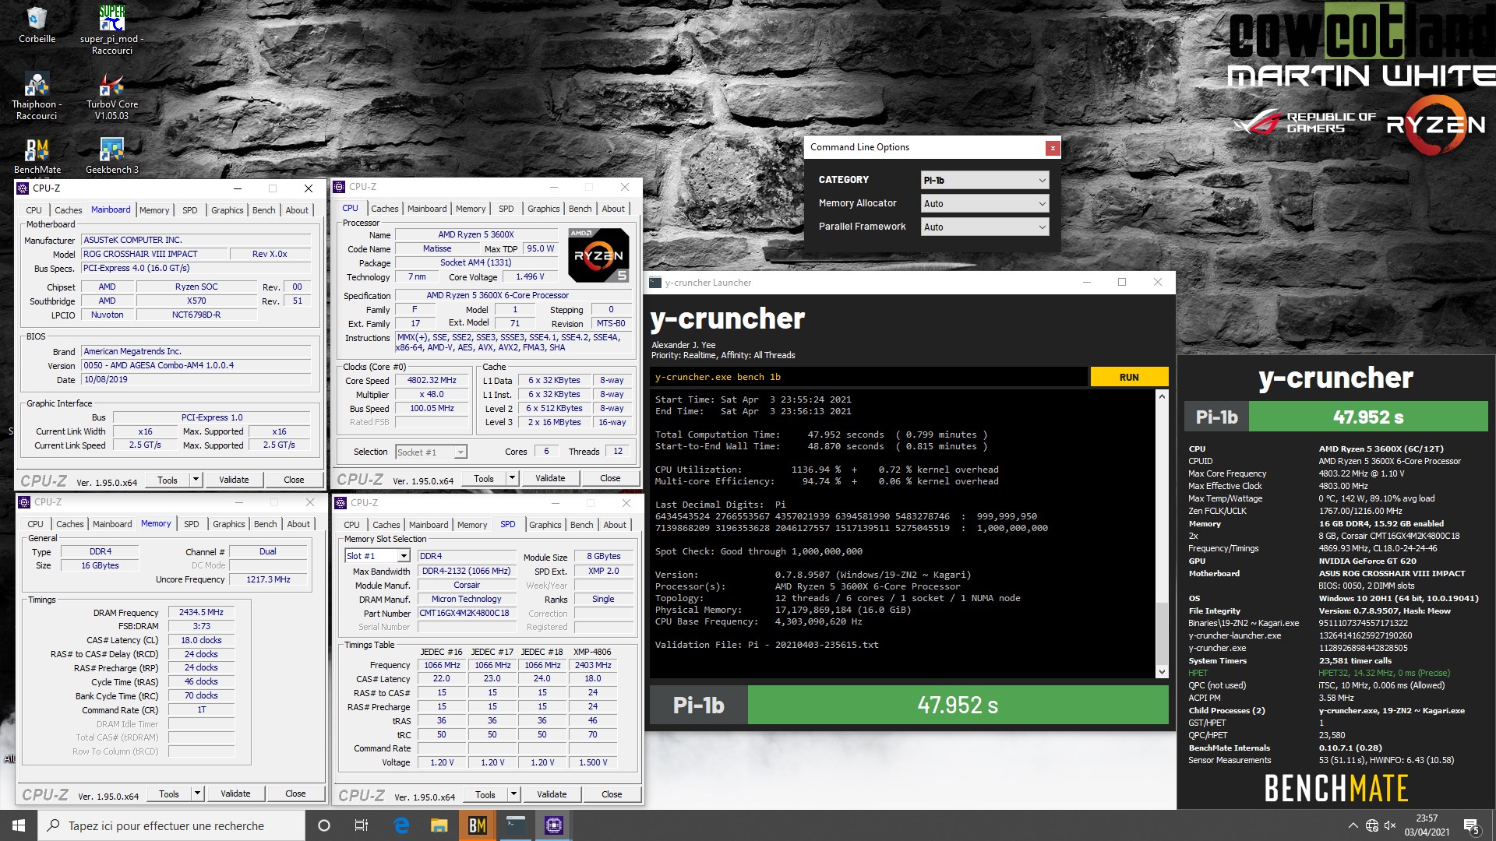Screen dimensions: 1496x841
Task: Click the DRAM Frequency 2434.5 MHz value
Action: point(201,612)
